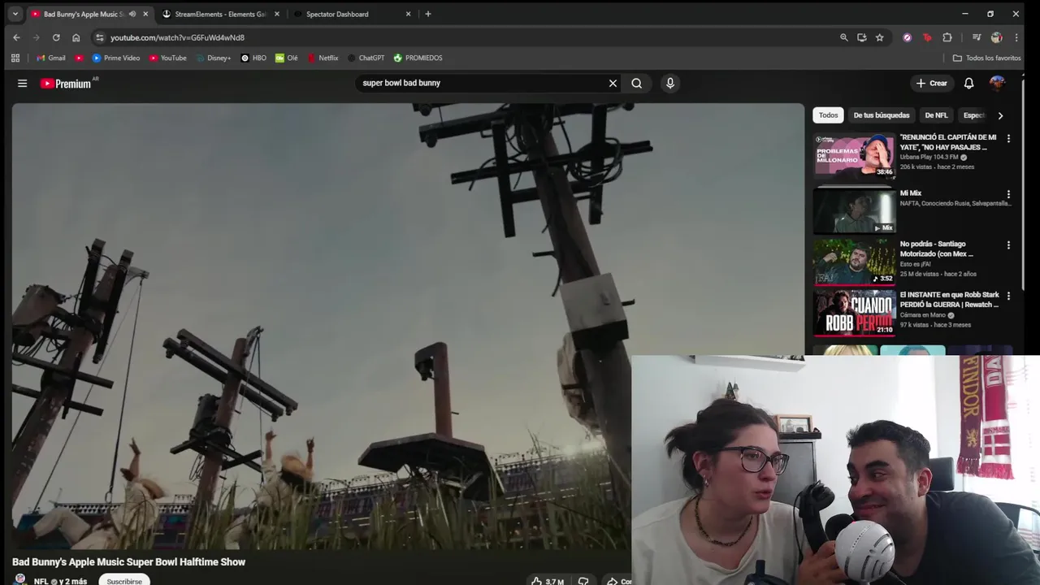Viewport: 1040px width, 585px height.
Task: Mute audio icon on Bad Bunny tab
Action: pyautogui.click(x=132, y=14)
